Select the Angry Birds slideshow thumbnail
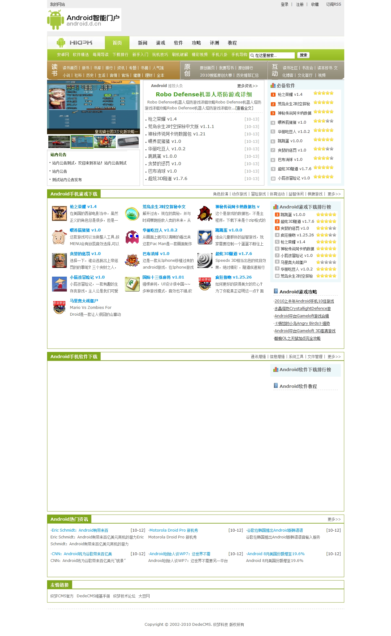Viewport: 391px width, 636px height. click(105, 142)
